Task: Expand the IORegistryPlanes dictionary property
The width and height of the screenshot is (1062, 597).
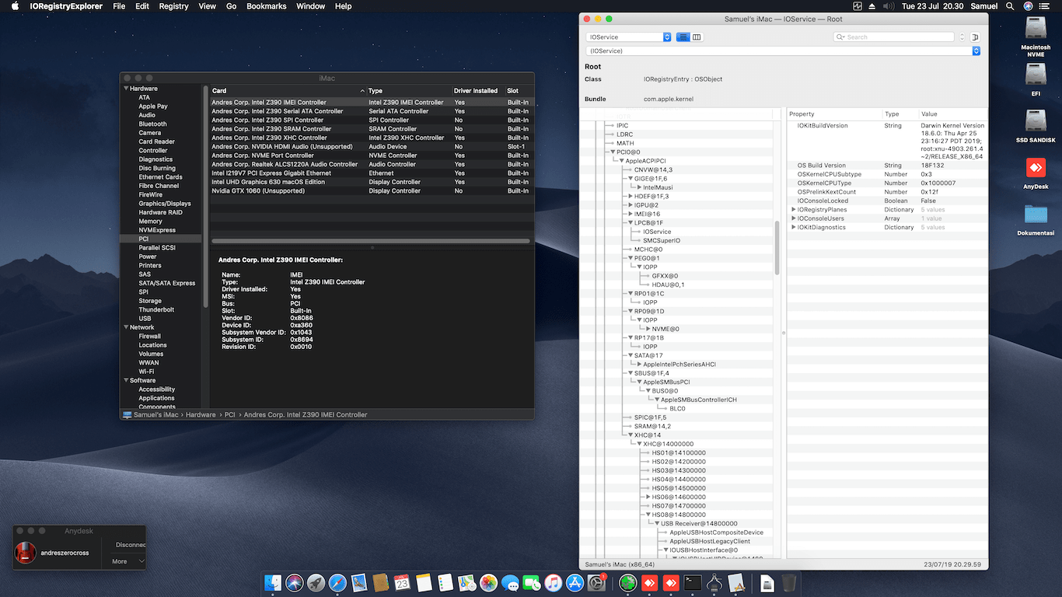Action: pos(794,210)
